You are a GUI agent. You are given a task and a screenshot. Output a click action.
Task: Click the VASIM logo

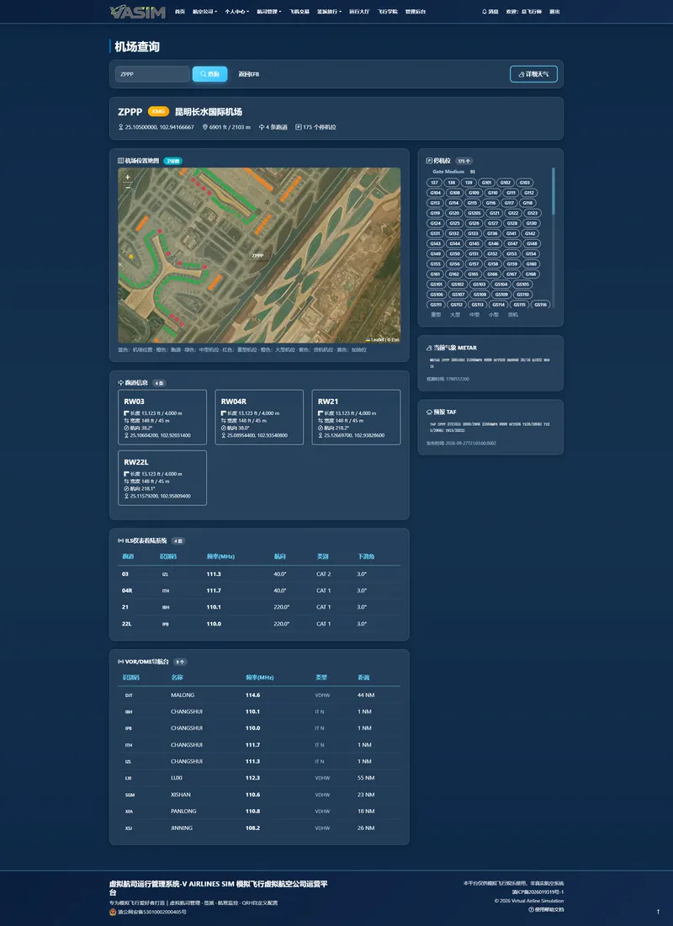coord(138,12)
